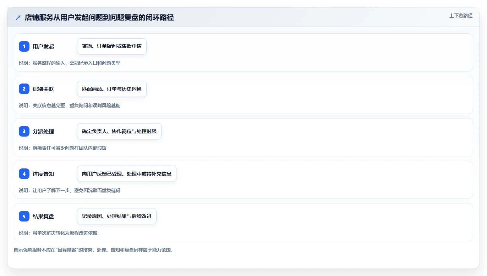The height and width of the screenshot is (276, 487).
Task: Click the step 4 number badge
Action: tap(24, 174)
